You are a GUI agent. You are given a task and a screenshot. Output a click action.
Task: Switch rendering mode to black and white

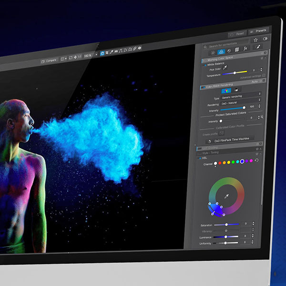[x=236, y=89]
